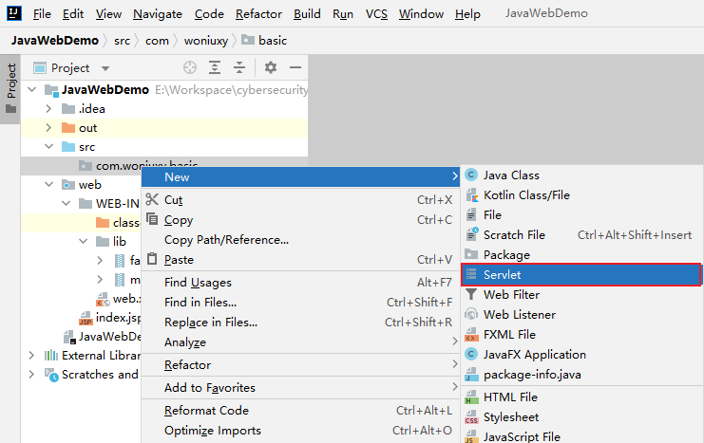Open the Window menu
Image resolution: width=704 pixels, height=443 pixels.
pos(421,14)
